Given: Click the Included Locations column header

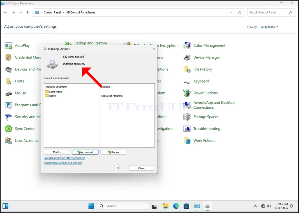Looking at the screenshot, I should click(56, 87).
